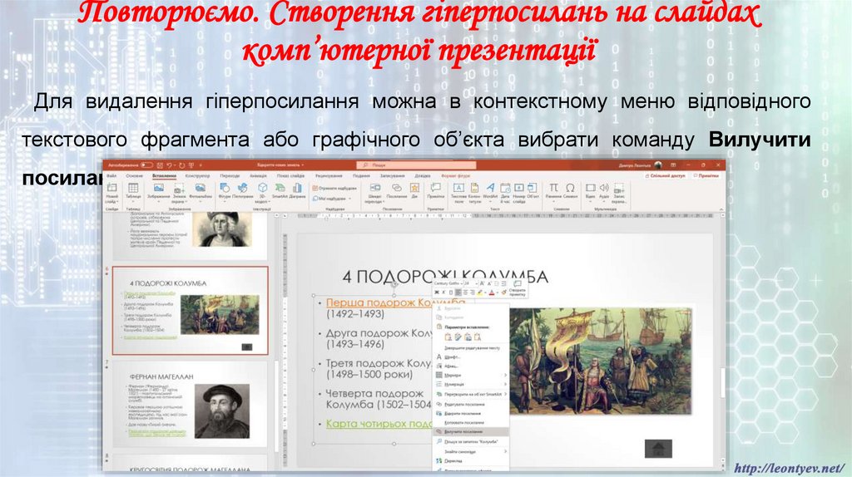Open the Основне ribbon tab
Screen dimensions: 852x477
coord(135,176)
